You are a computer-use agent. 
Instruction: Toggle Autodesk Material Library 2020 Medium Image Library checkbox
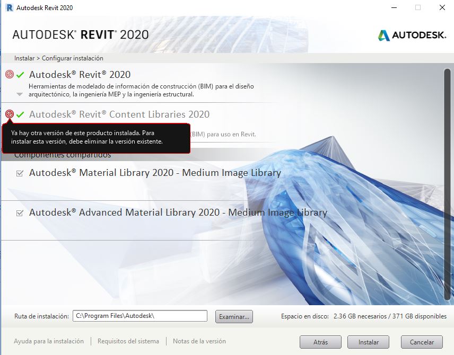[20, 173]
